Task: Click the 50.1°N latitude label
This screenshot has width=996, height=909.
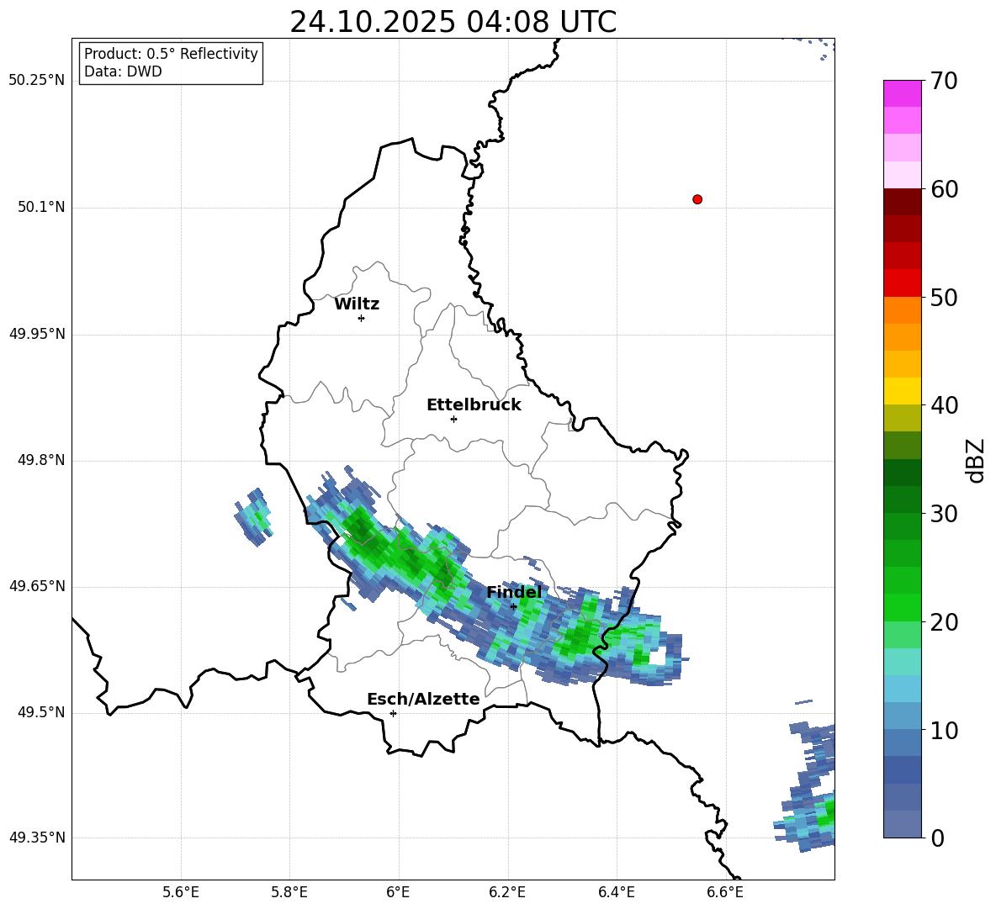Action: pos(41,207)
